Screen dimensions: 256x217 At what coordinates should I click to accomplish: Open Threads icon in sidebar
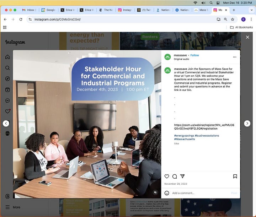[x=7, y=196]
